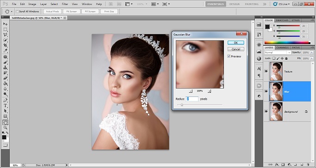Switch to the Paths tab

pyautogui.click(x=296, y=48)
